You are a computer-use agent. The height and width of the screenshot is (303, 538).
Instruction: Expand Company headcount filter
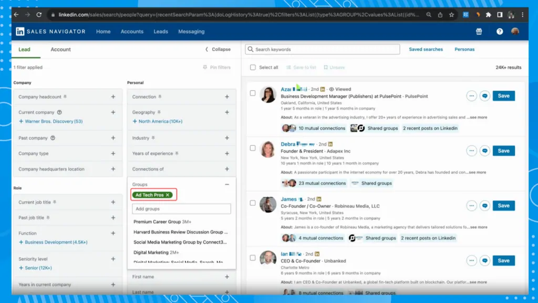(x=113, y=97)
